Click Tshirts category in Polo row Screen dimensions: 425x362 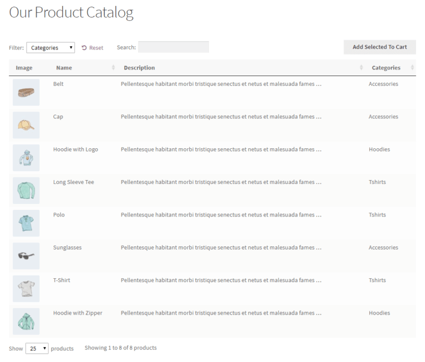[377, 215]
